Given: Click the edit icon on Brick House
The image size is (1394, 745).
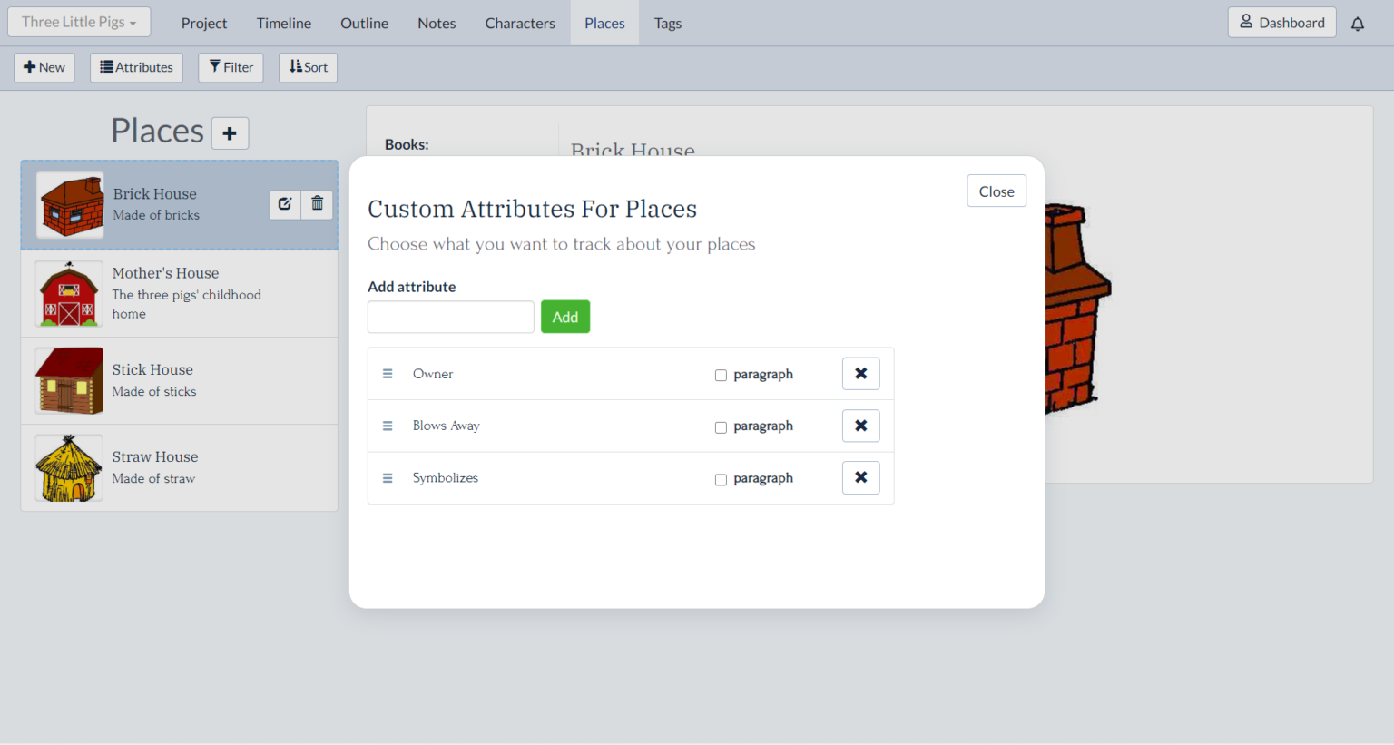Looking at the screenshot, I should coord(285,204).
